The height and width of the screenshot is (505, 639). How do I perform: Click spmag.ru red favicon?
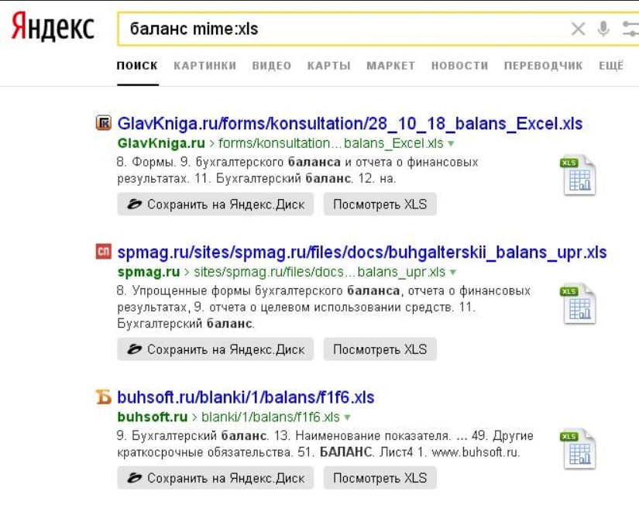coord(103,252)
